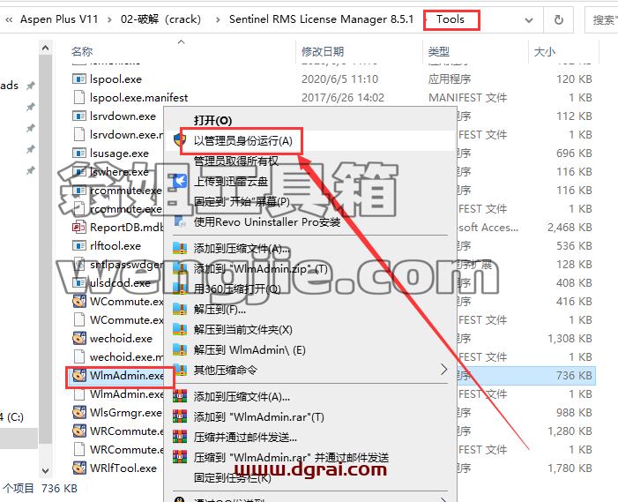Click the wechoid.exe application icon

pos(79,339)
